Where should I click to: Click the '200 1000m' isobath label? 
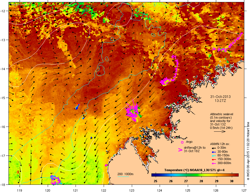(x=125, y=174)
